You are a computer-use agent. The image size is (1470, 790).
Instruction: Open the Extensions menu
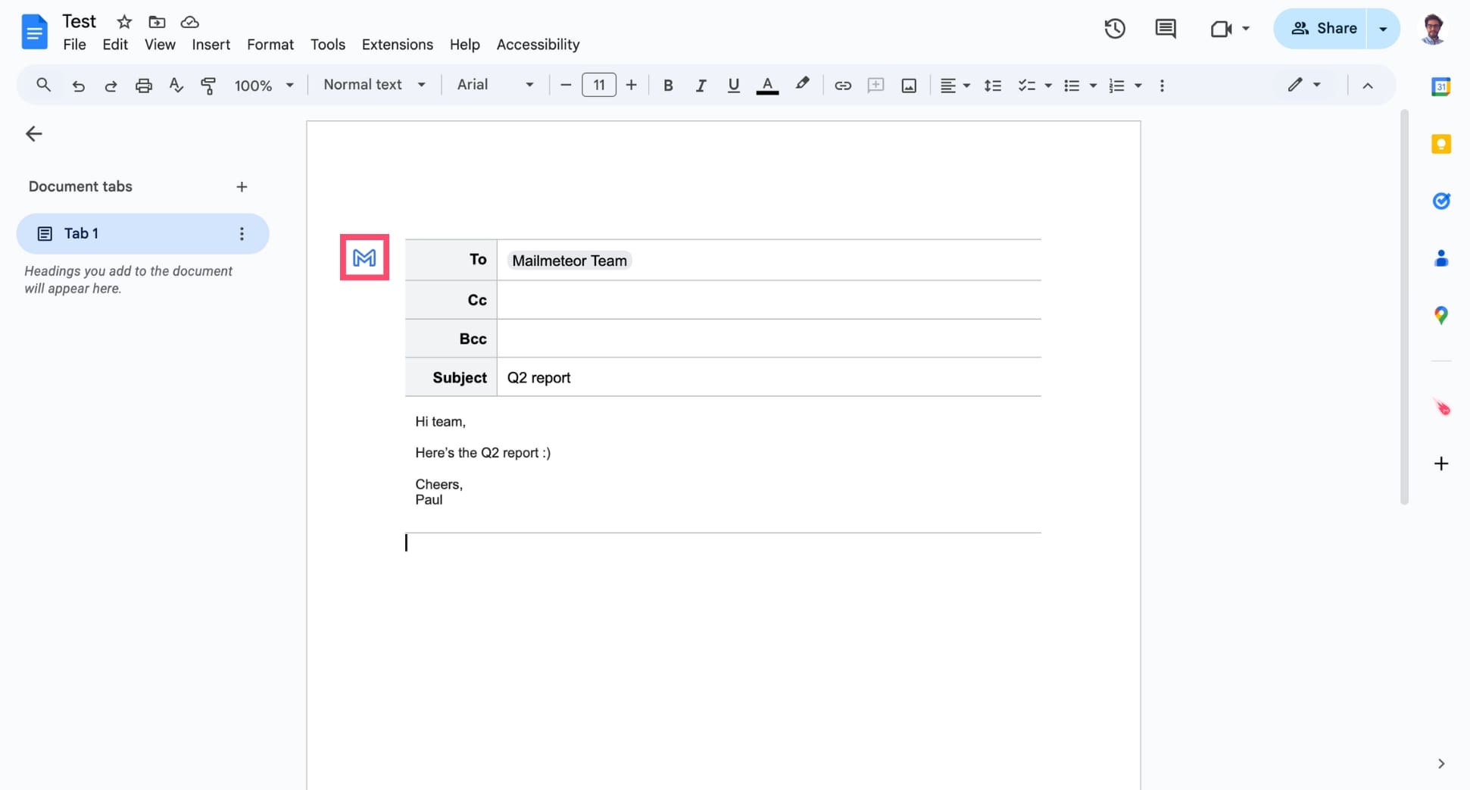(x=397, y=44)
